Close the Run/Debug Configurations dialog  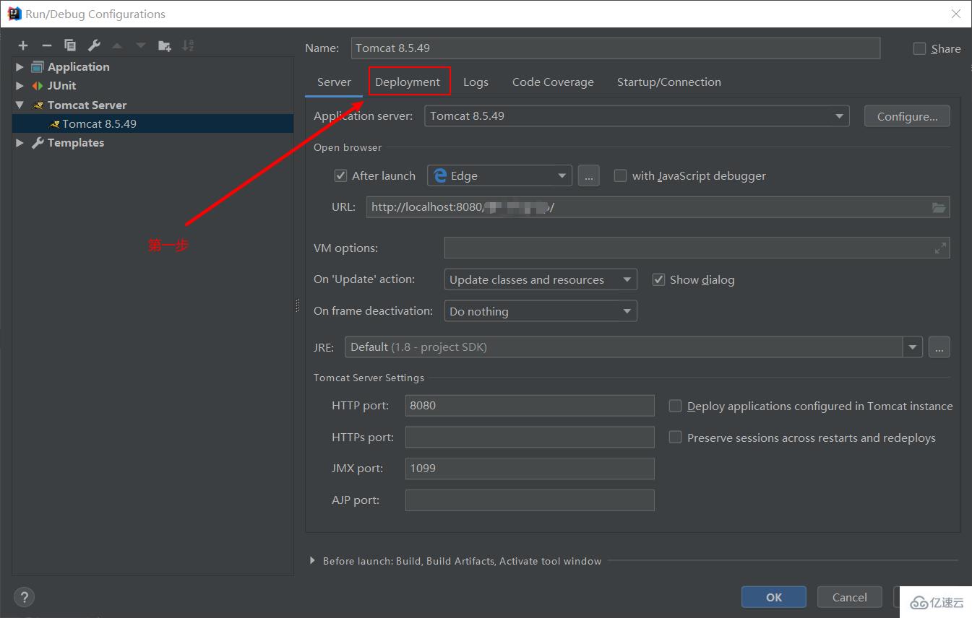coord(955,14)
